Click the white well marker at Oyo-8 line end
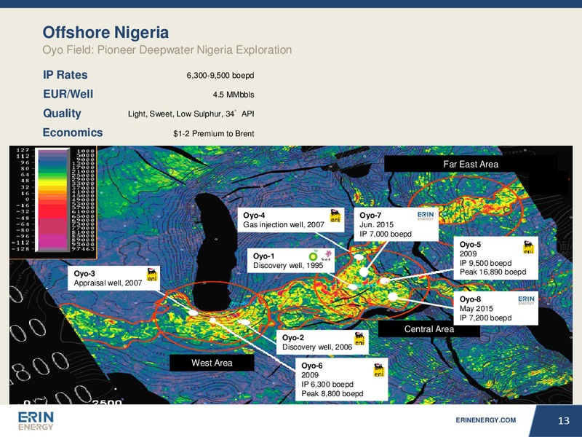 (x=393, y=296)
